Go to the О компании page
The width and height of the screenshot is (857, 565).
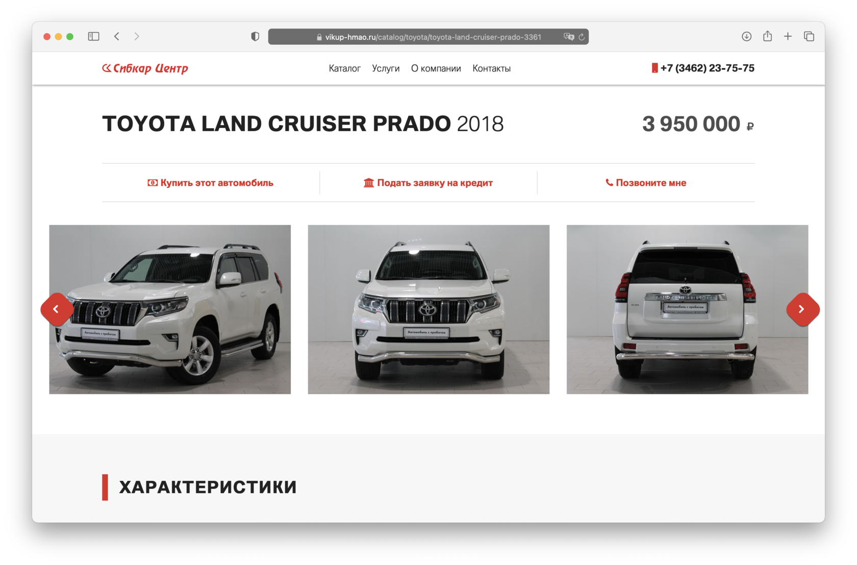[x=436, y=68]
